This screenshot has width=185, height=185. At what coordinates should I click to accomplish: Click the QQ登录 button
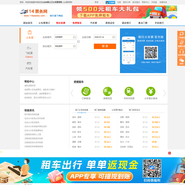pyautogui.click(x=110, y=2)
